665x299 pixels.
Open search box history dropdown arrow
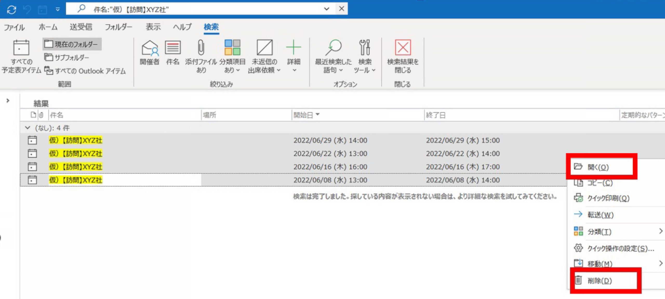(327, 9)
